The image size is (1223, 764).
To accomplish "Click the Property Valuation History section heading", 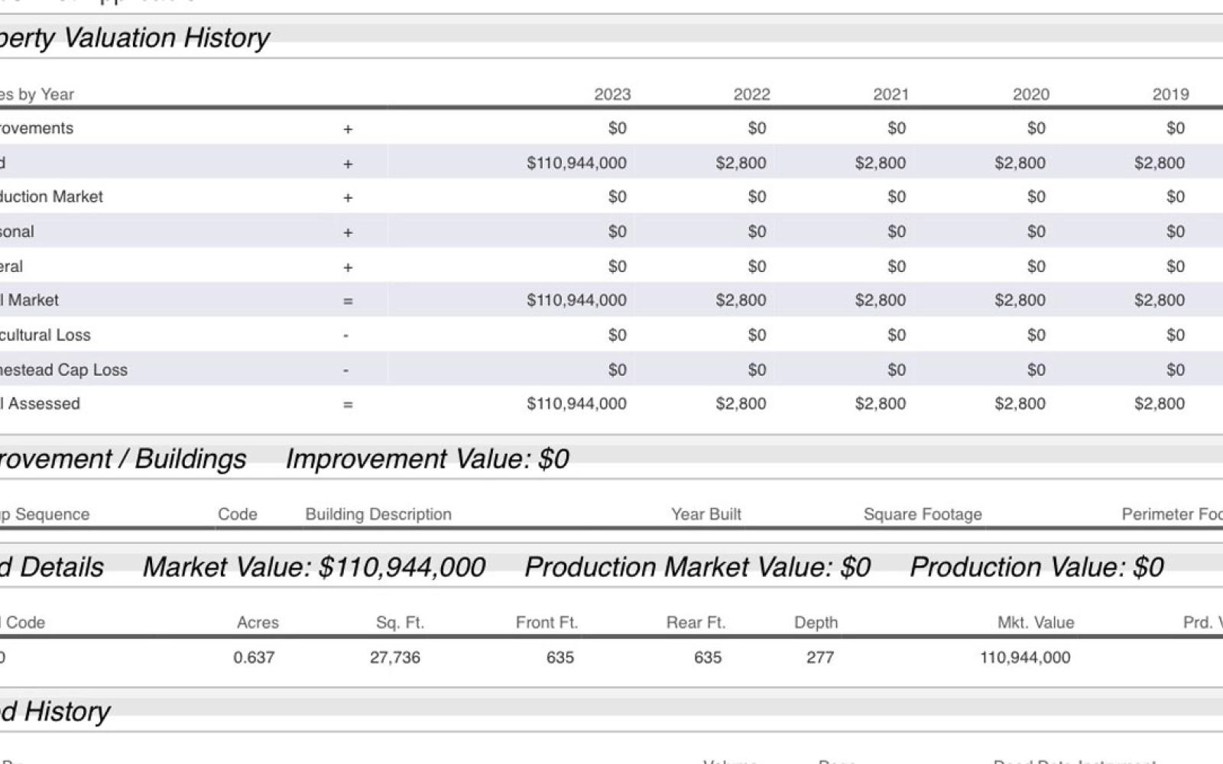I will pyautogui.click(x=134, y=37).
